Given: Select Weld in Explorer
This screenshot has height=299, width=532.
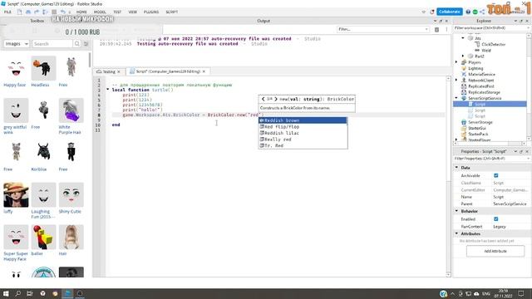Looking at the screenshot, I should [x=485, y=50].
